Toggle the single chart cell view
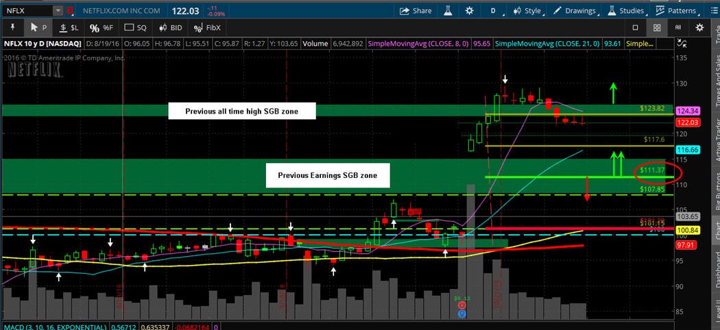Viewport: 720px width, 330px height. (x=635, y=27)
